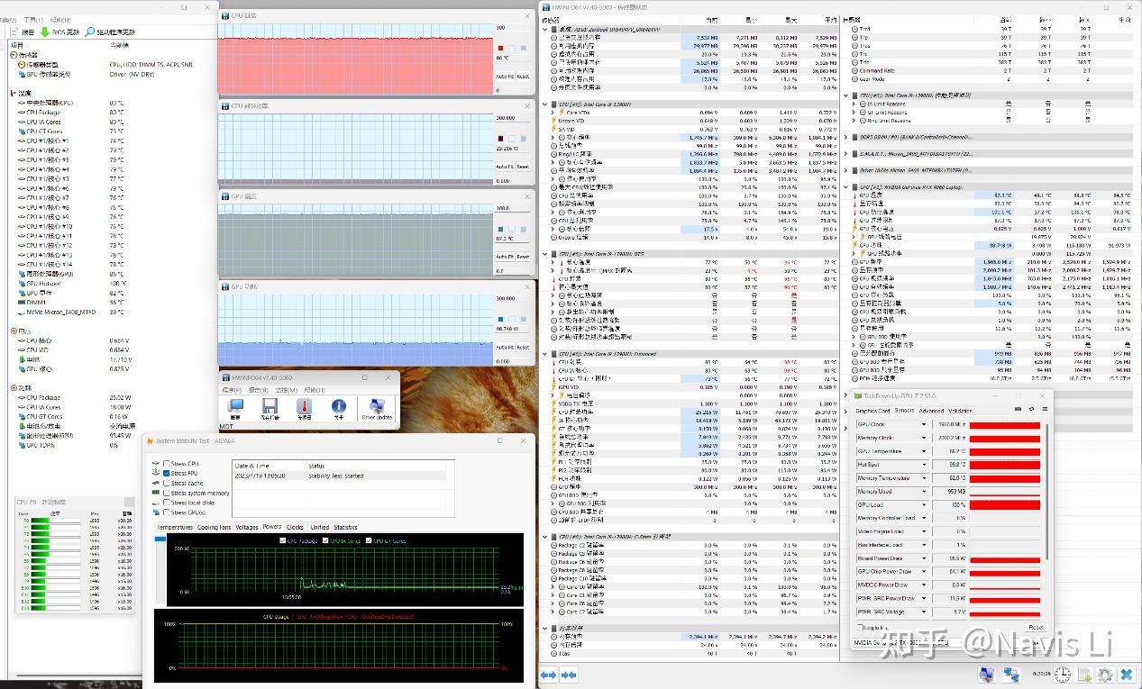The image size is (1142, 689).
Task: Click the skip arrows icon at sensor window bottom
Action: (x=568, y=675)
